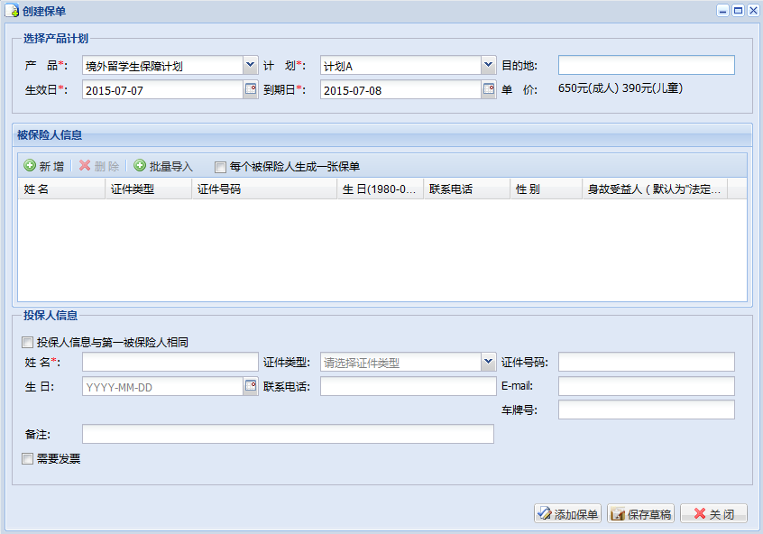Click the 计划A plan field
The width and height of the screenshot is (763, 534).
(x=400, y=65)
